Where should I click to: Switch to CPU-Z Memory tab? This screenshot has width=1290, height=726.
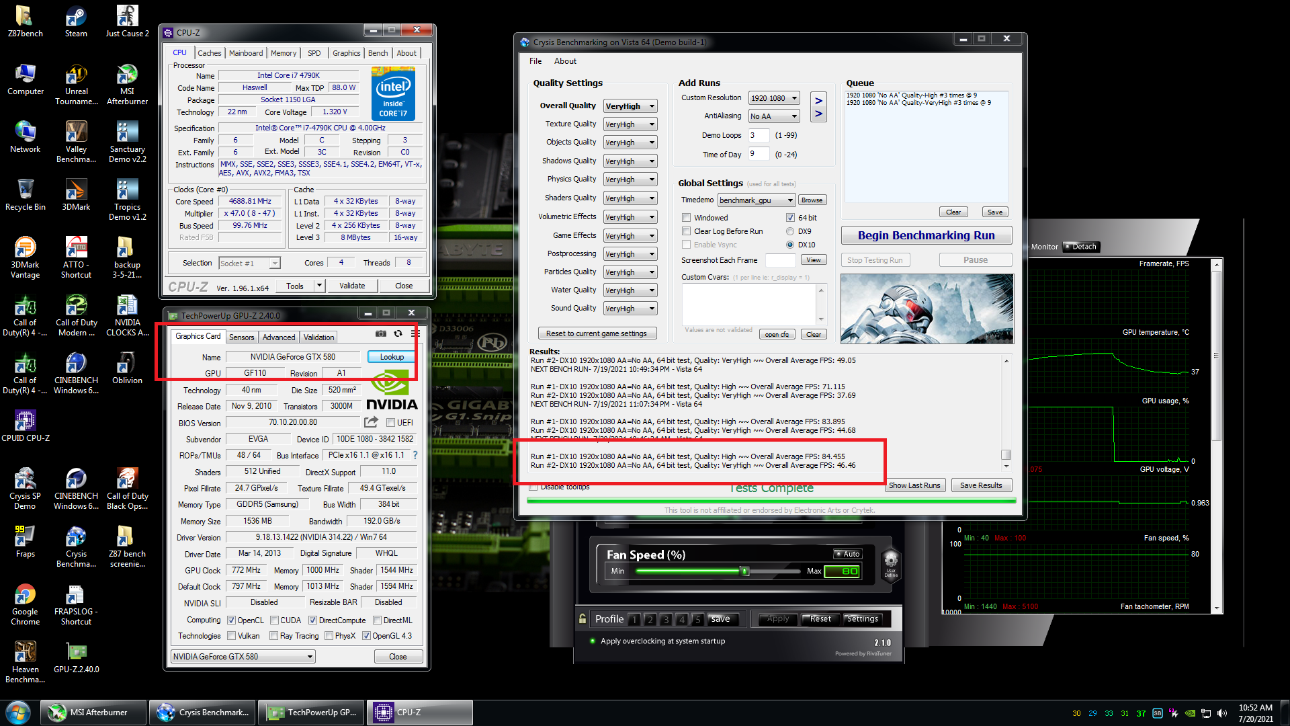click(284, 53)
